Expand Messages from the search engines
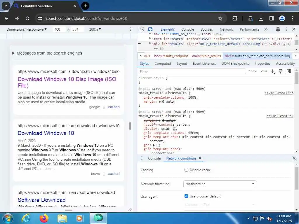The height and width of the screenshot is (224, 299). click(x=47, y=53)
